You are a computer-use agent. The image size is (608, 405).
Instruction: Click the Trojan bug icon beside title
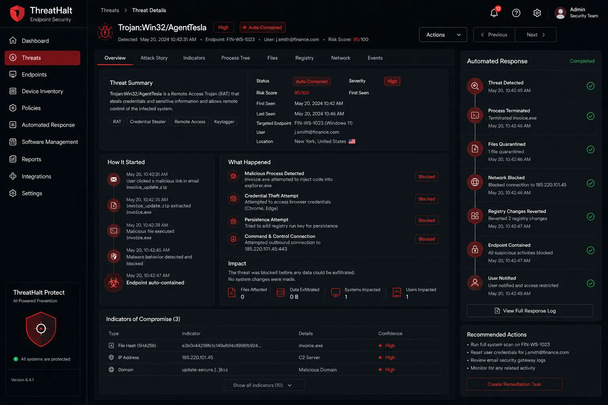(105, 32)
